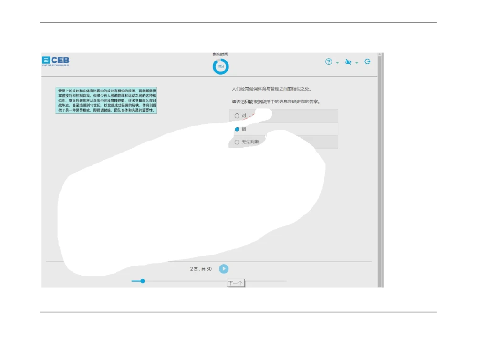Screen dimensions: 477x337
Task: Expand the dropdown arrow beside accessibility icon
Action: [357, 63]
